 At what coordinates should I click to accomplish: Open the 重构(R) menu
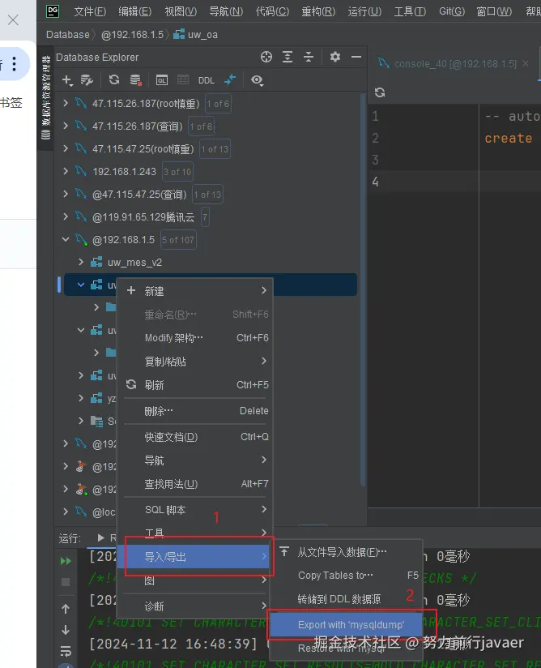tap(318, 11)
